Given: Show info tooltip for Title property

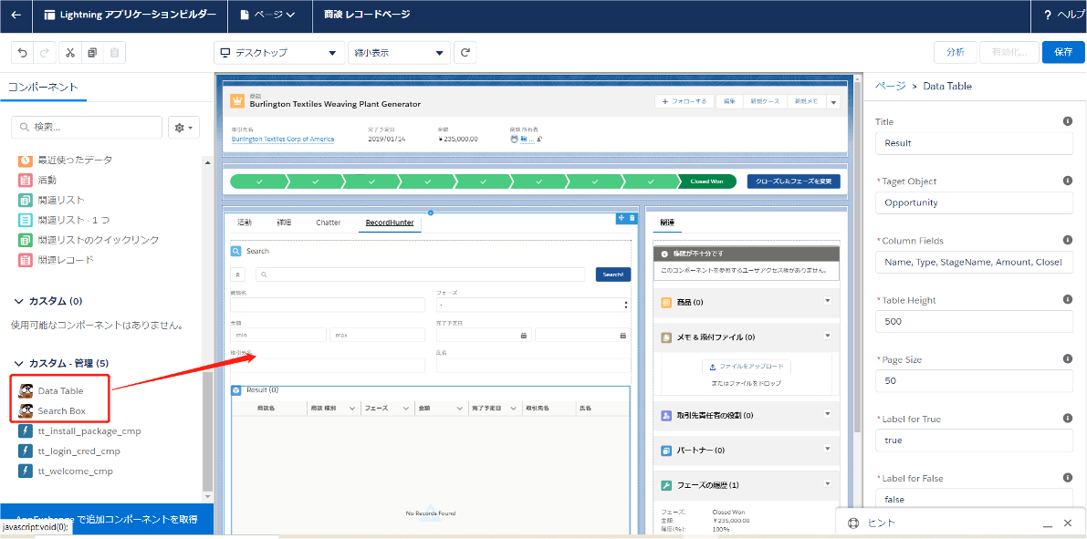Looking at the screenshot, I should click(x=1068, y=121).
